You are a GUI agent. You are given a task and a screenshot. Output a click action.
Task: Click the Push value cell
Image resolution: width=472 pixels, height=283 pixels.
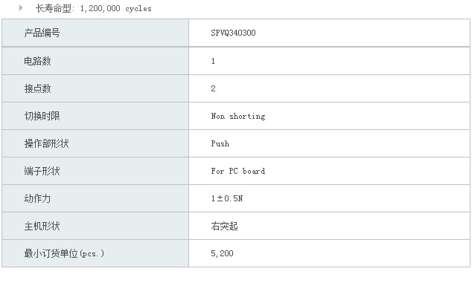[x=329, y=143]
